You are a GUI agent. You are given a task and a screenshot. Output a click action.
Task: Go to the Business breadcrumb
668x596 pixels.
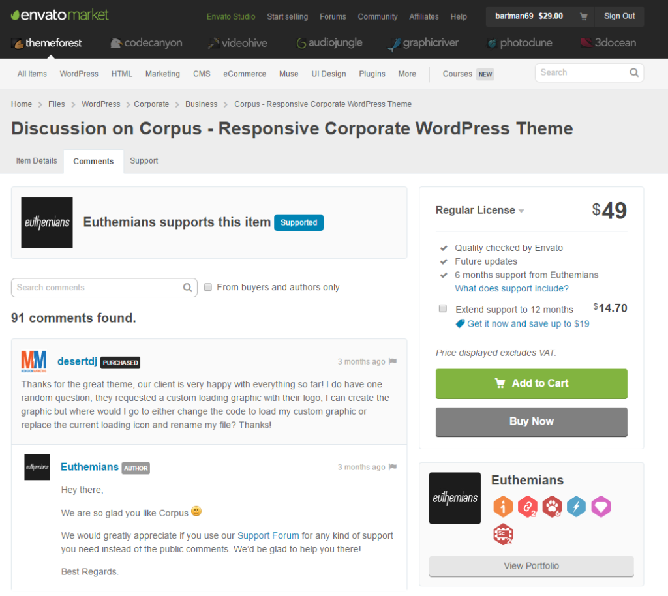click(201, 104)
